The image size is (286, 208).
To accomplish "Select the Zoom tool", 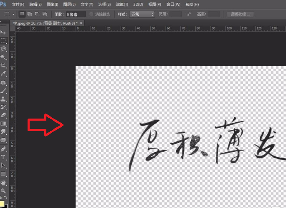I will tap(3, 191).
